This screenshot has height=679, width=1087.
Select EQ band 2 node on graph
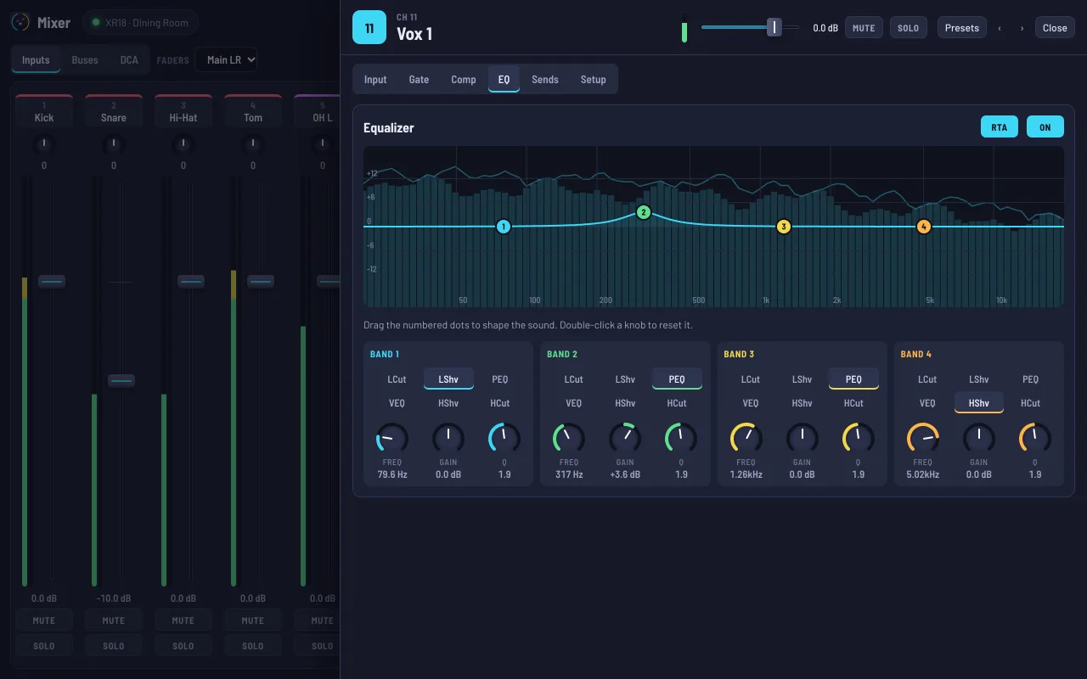click(x=644, y=212)
